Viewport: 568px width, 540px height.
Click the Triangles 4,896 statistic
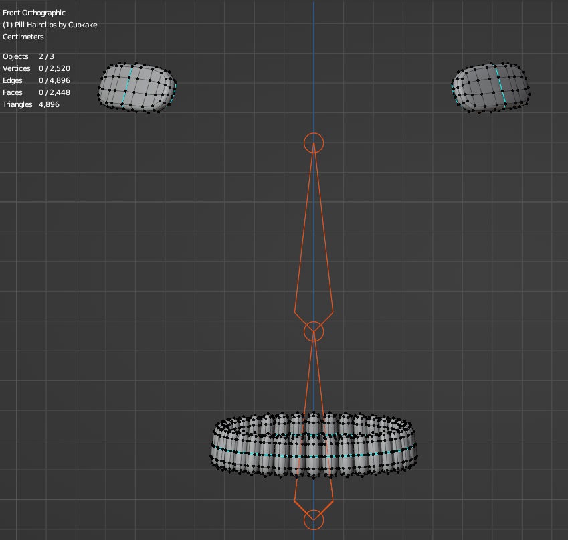click(x=31, y=104)
